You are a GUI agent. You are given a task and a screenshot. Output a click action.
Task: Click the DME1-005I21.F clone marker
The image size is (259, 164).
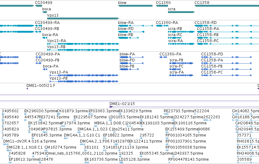27,89
